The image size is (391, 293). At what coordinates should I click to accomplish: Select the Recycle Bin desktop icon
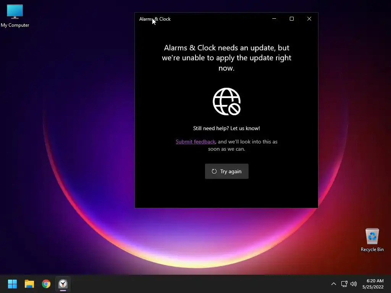click(x=372, y=240)
